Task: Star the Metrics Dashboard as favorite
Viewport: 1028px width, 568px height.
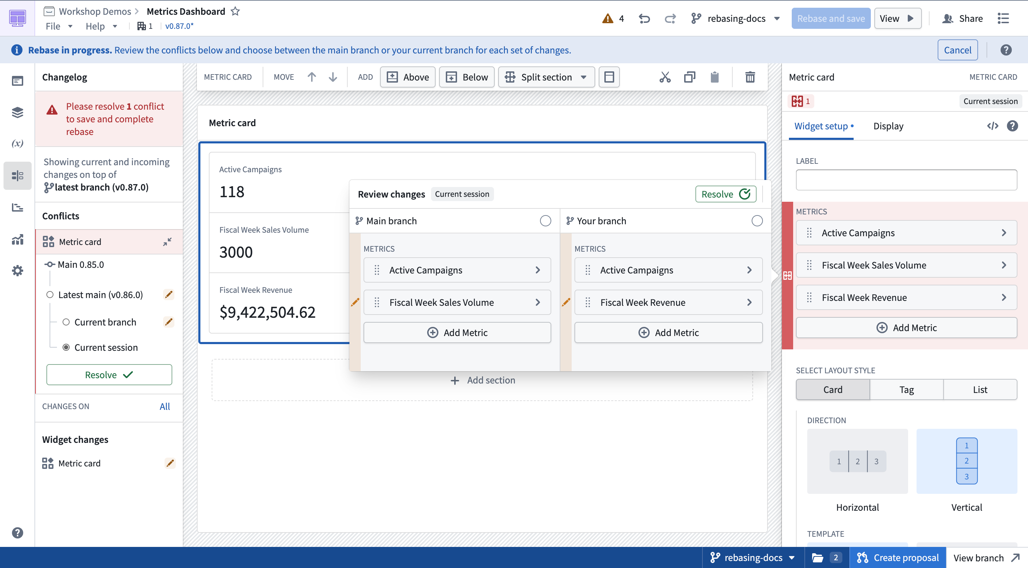Action: click(236, 11)
